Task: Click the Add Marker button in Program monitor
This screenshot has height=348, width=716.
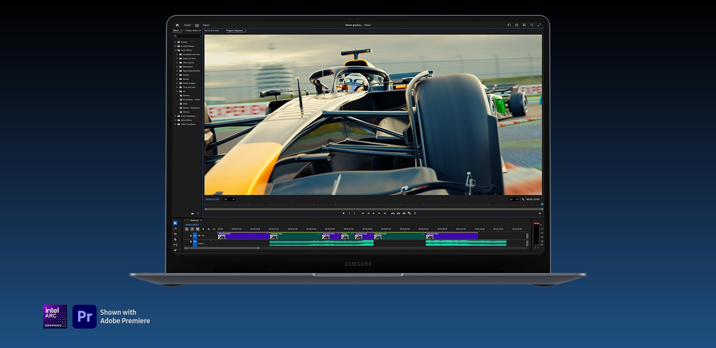Action: point(344,213)
